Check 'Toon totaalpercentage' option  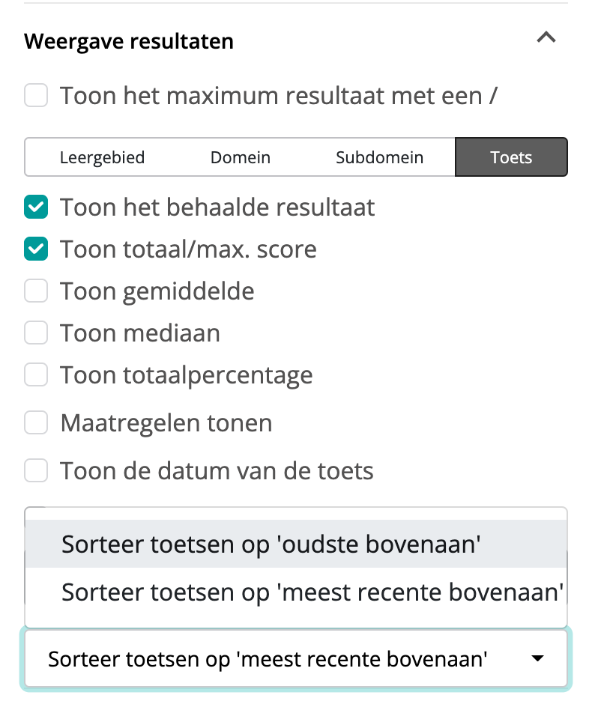[36, 374]
